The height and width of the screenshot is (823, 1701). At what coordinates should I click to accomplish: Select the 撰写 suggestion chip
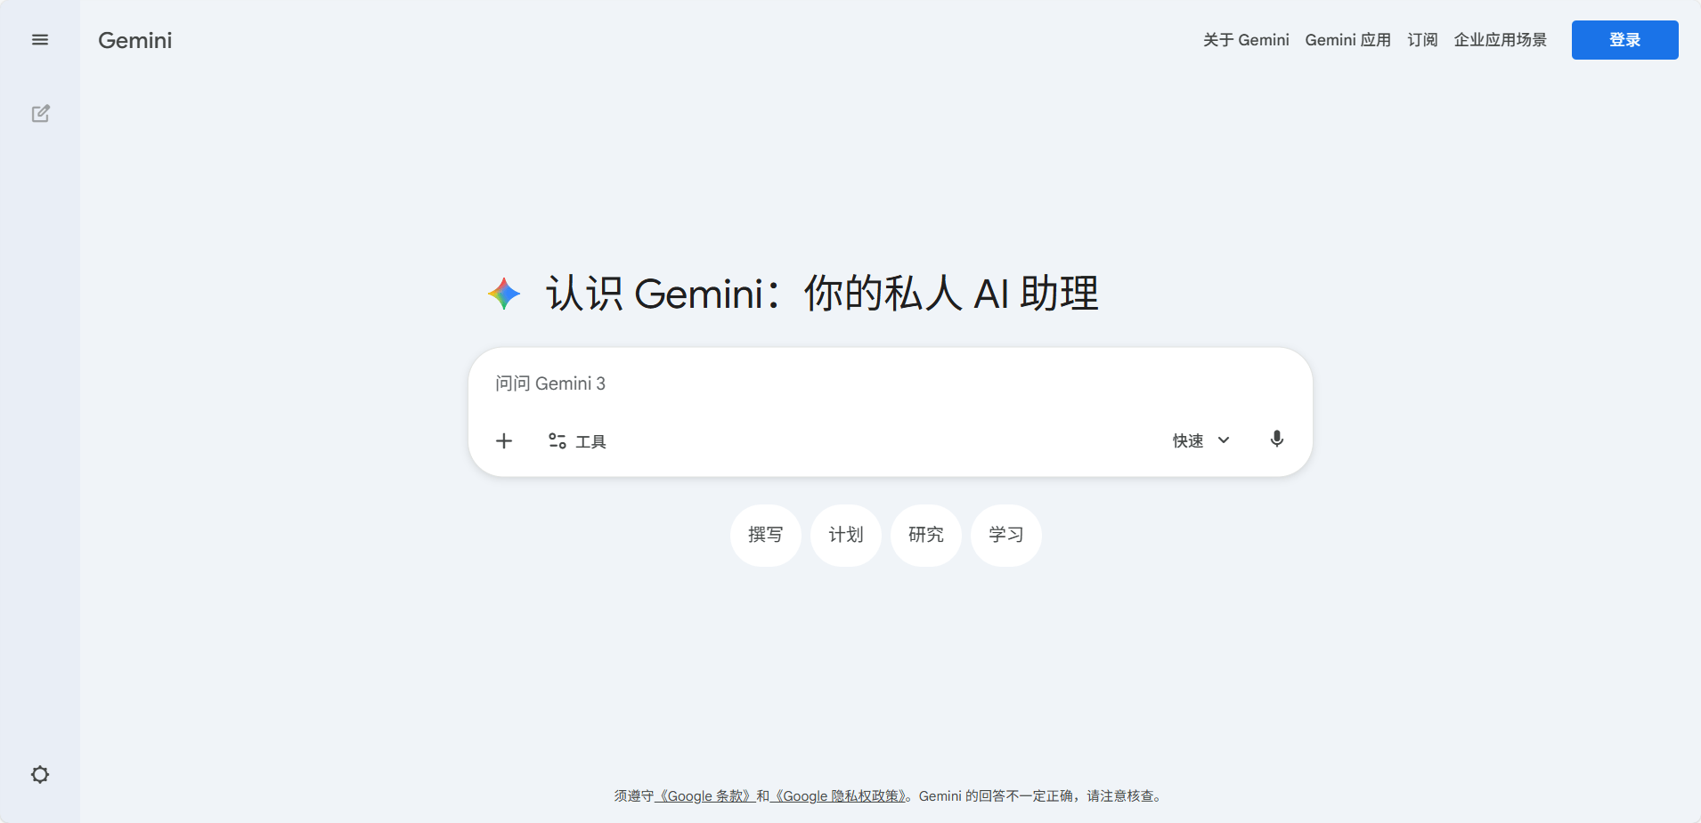point(766,535)
